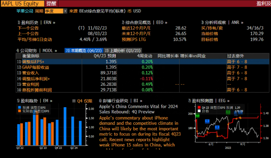Select the 营业利润 row

143,84
